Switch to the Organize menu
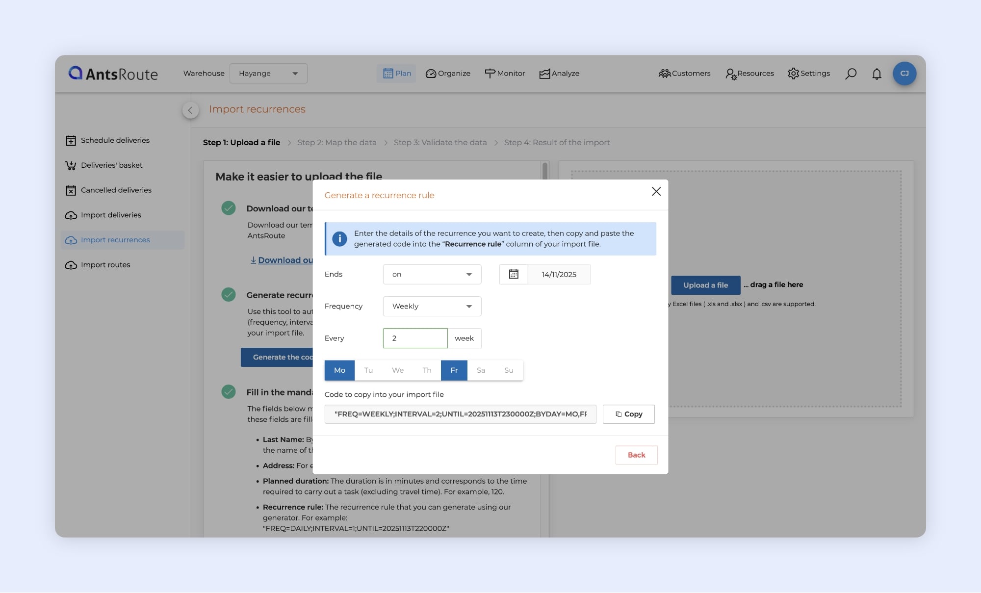Screen dimensions: 981x593 (x=448, y=74)
